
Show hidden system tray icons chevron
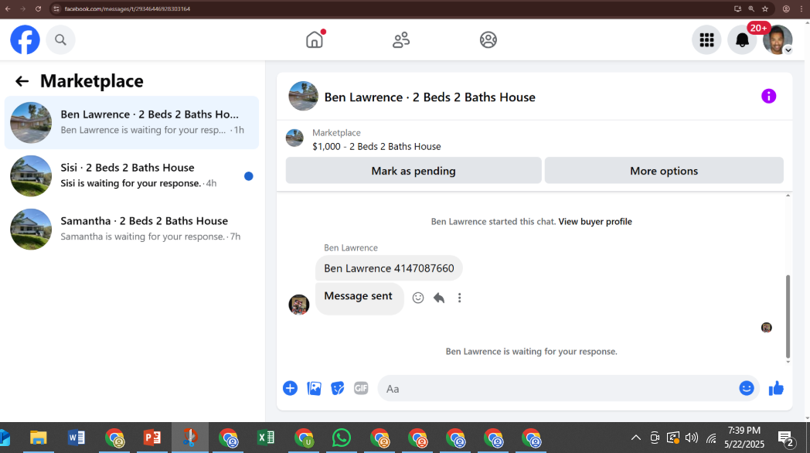[636, 438]
